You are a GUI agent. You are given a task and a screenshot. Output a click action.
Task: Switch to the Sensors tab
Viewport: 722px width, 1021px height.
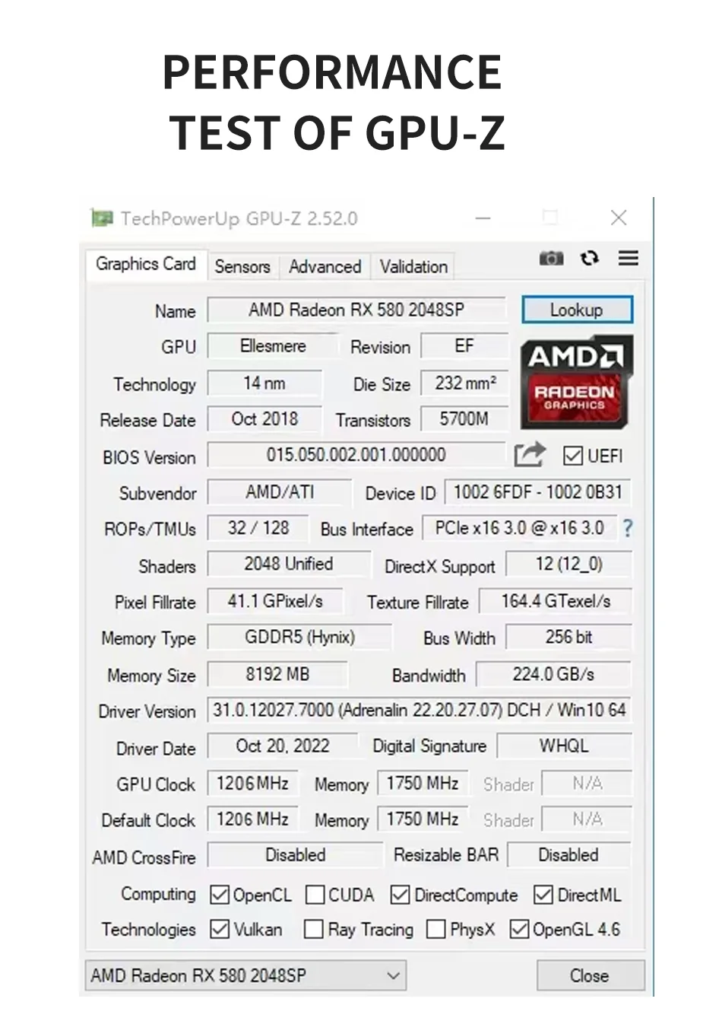242,266
